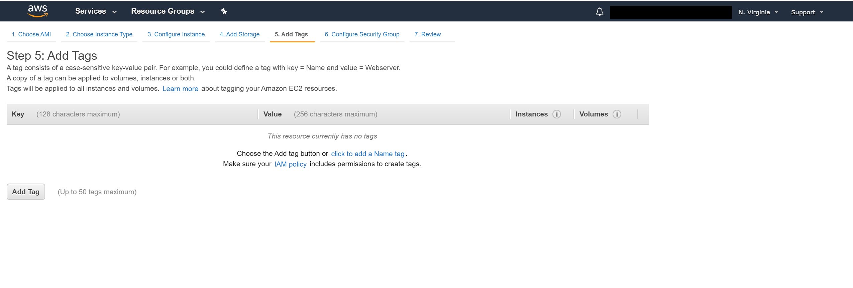The image size is (853, 288).
Task: Open the AWS home logo
Action: tap(37, 11)
